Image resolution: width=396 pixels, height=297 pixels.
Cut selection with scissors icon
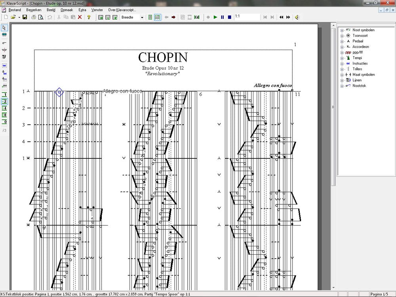(59, 17)
